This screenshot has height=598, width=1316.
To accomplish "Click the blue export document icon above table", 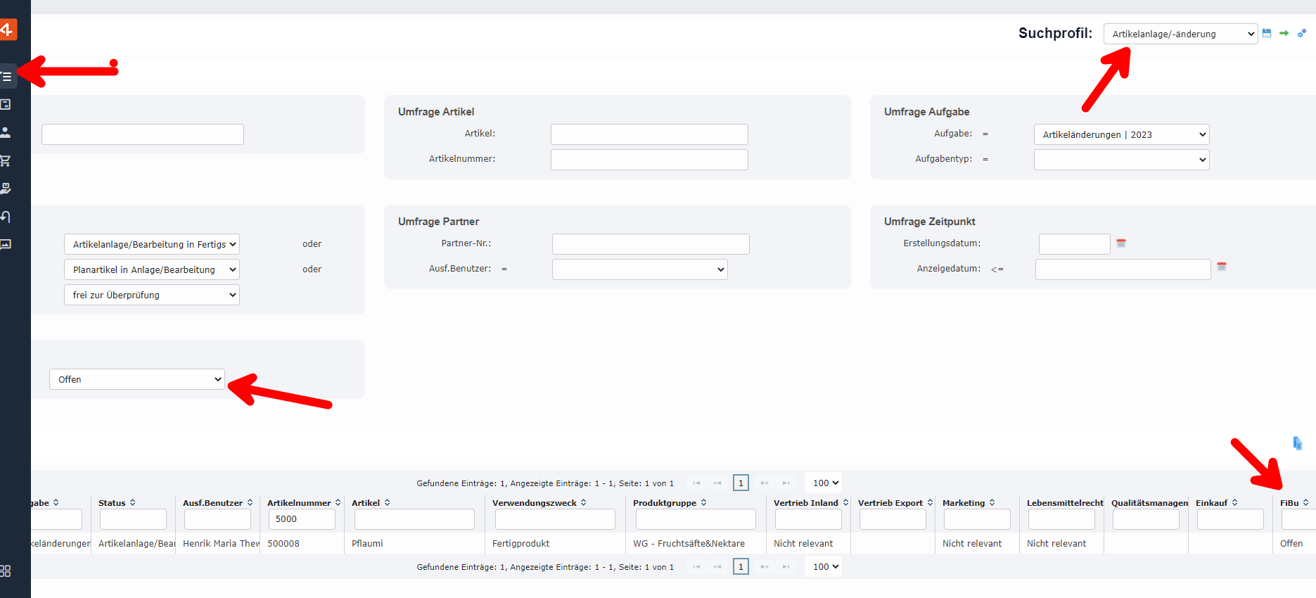I will 1297,443.
